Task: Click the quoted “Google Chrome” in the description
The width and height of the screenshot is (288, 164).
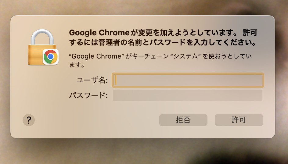Action: click(x=97, y=56)
